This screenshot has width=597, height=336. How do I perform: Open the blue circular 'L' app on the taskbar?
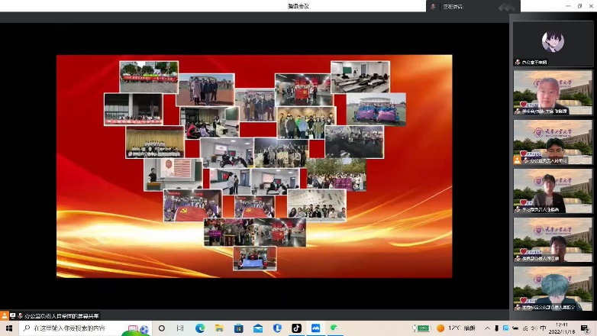277,328
